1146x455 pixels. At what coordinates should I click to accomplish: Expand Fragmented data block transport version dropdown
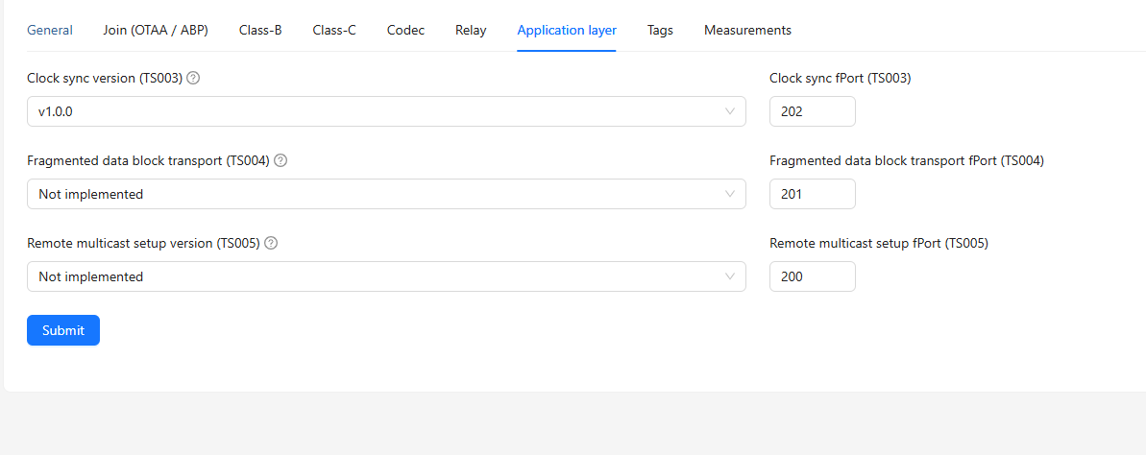(384, 194)
